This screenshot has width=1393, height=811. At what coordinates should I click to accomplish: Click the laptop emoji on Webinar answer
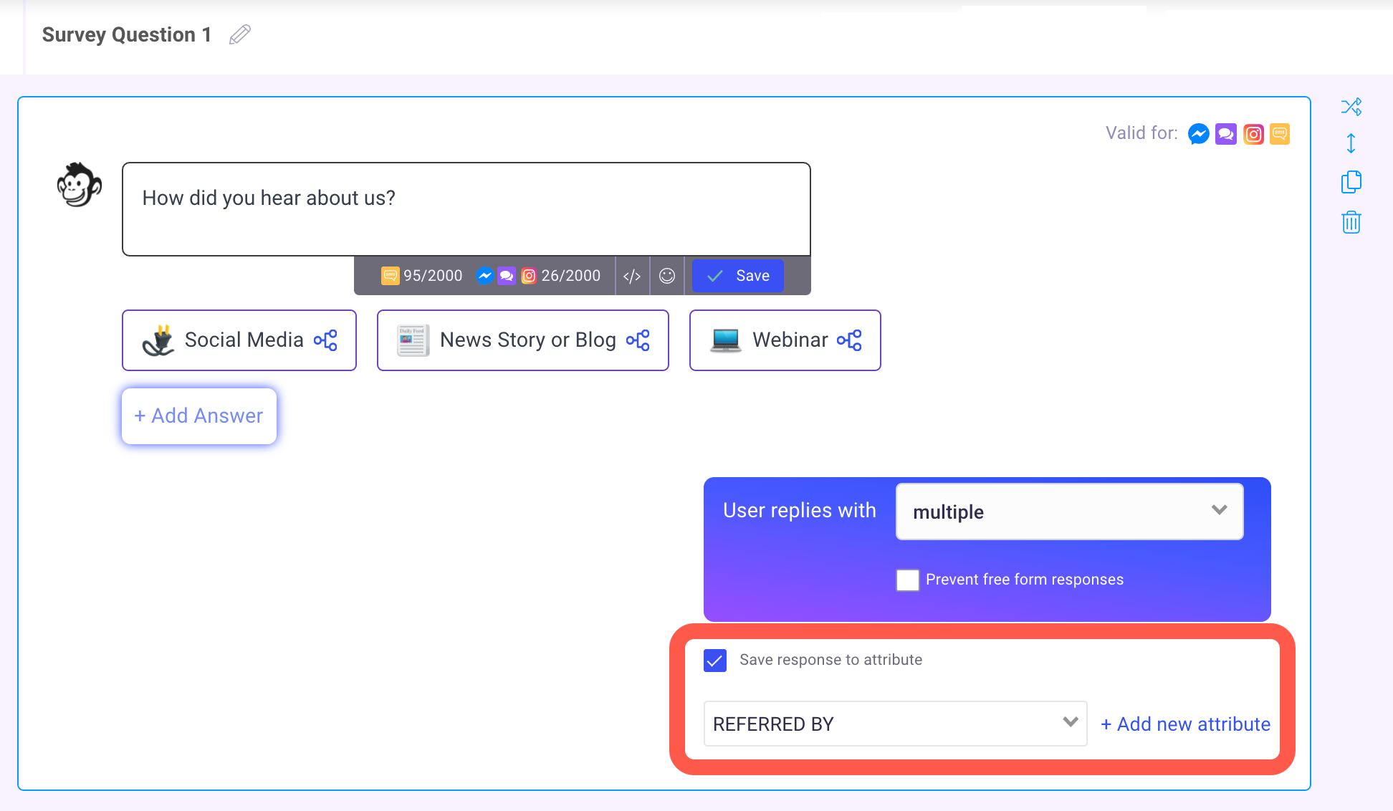click(726, 340)
